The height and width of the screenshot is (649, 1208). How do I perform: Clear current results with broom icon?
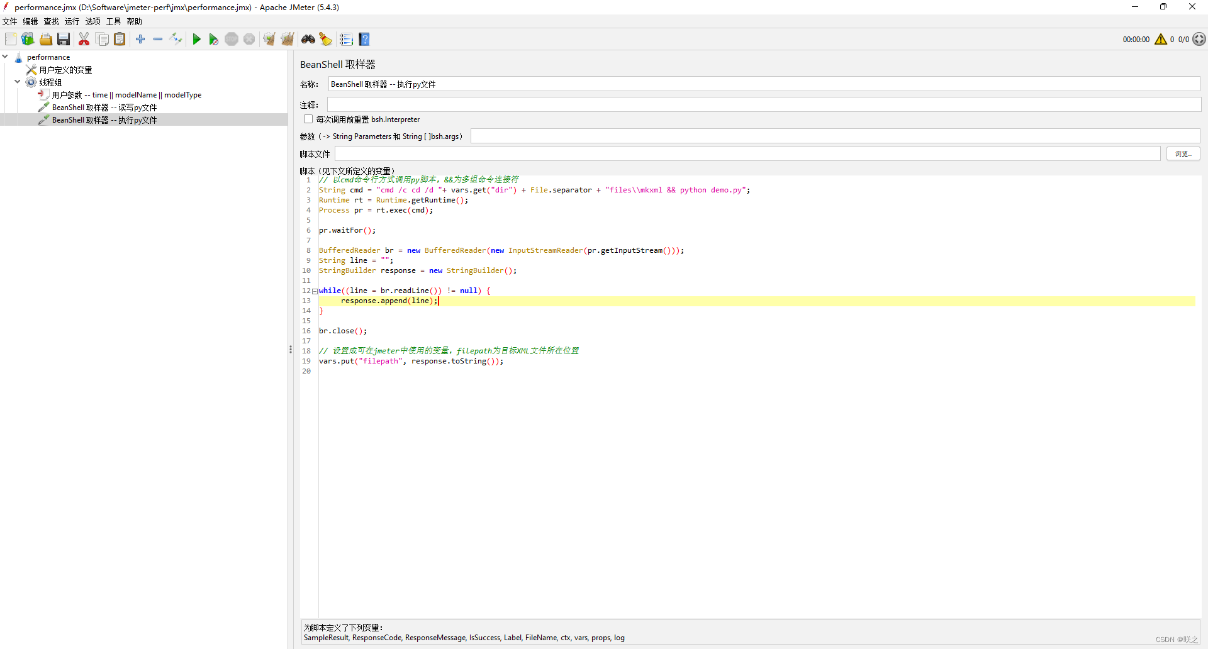pyautogui.click(x=269, y=39)
